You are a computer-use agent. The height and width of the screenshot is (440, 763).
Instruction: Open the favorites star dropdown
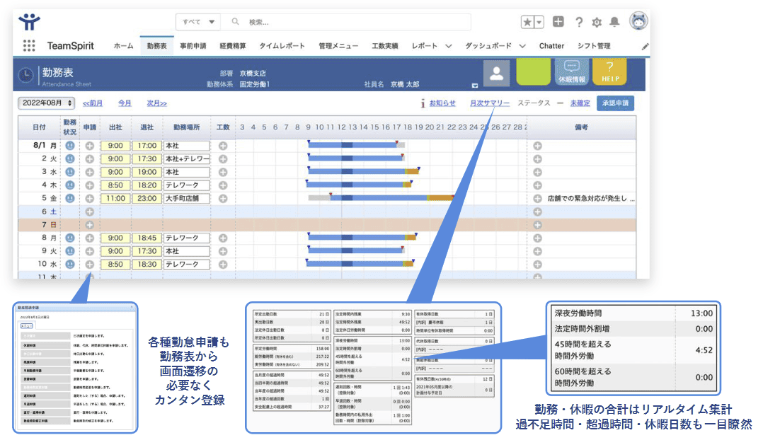tap(532, 22)
